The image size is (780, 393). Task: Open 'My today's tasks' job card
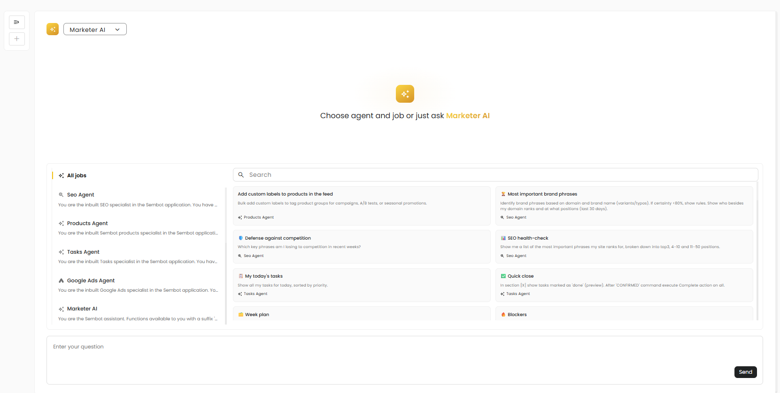362,285
